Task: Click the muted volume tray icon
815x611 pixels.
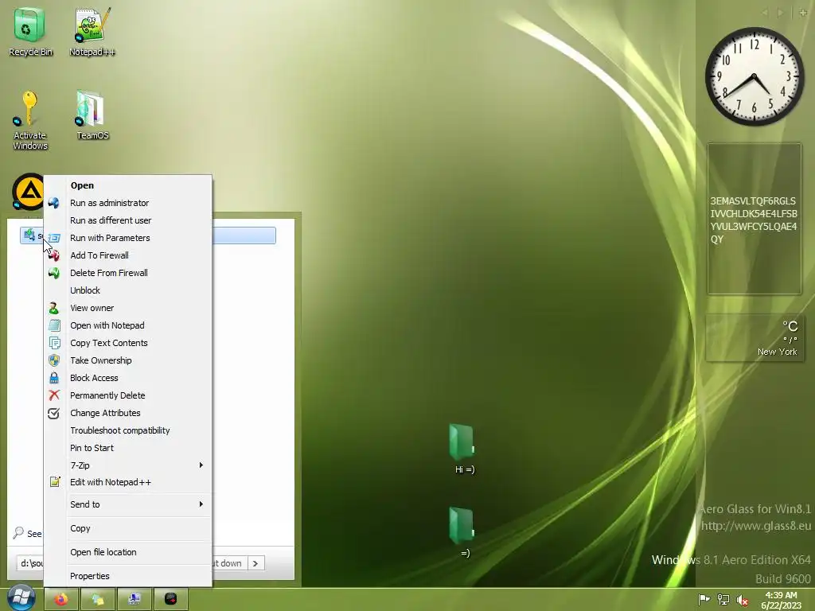Action: pyautogui.click(x=743, y=600)
